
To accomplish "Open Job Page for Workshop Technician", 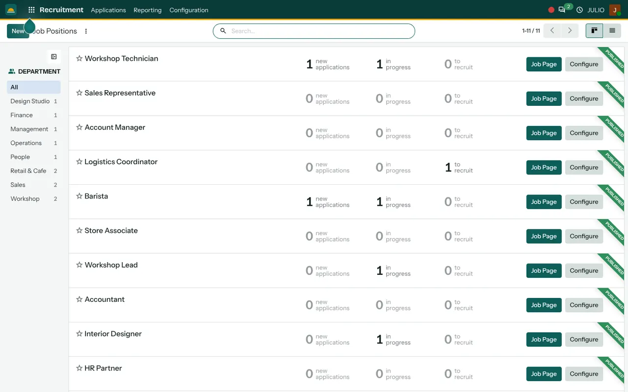I will click(x=544, y=64).
